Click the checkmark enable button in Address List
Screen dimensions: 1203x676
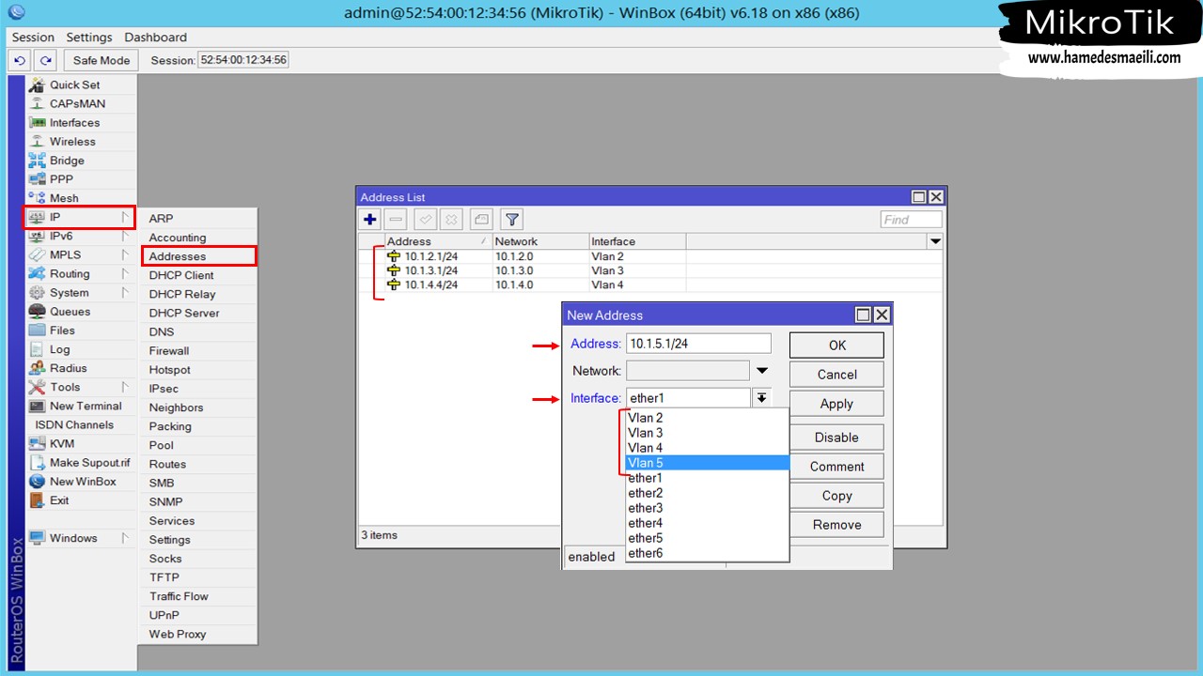click(426, 220)
